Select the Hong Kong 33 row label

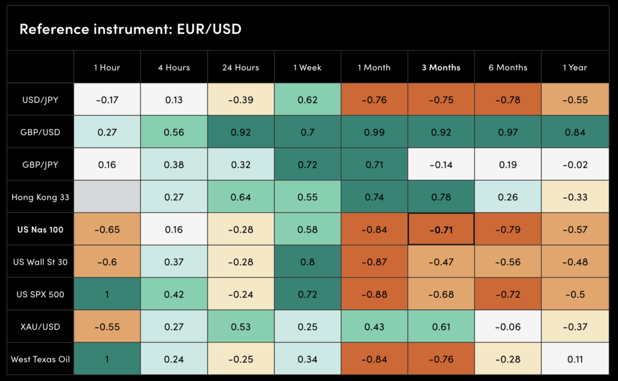click(x=40, y=197)
